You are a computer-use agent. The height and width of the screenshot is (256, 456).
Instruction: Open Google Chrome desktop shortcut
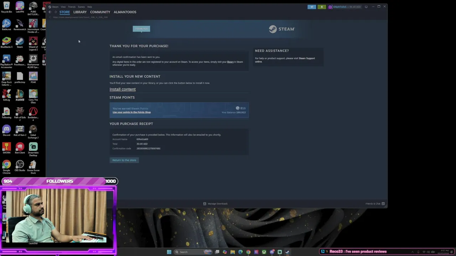6,167
